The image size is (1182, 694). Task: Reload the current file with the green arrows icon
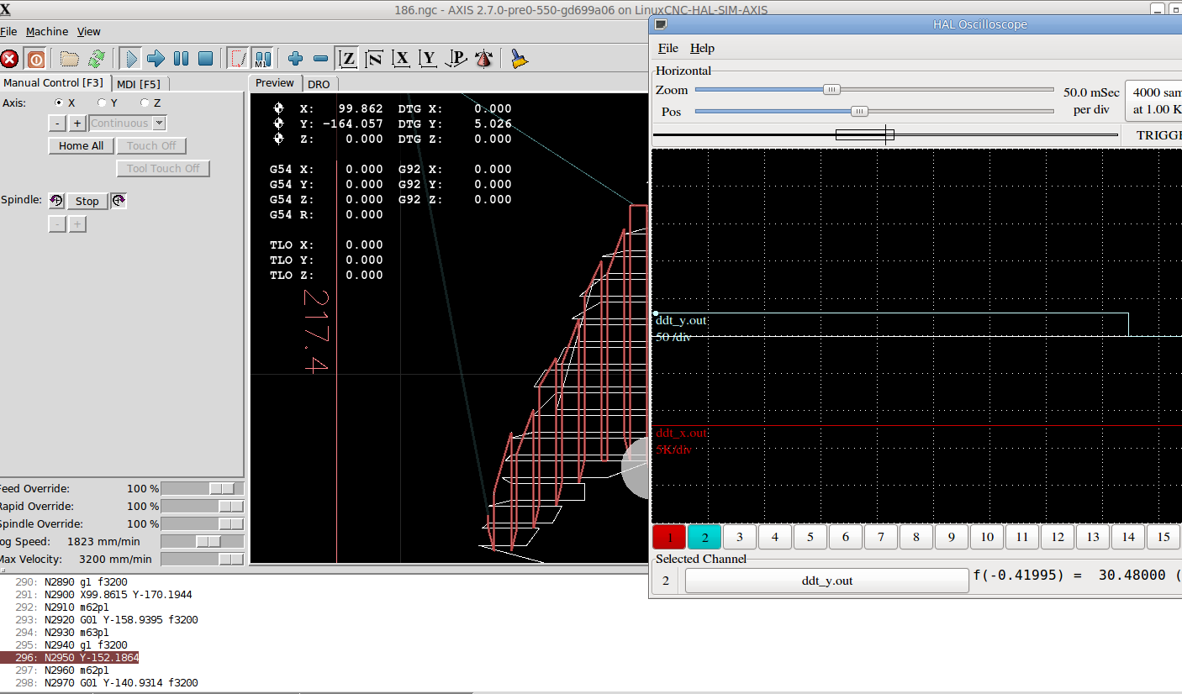point(97,59)
